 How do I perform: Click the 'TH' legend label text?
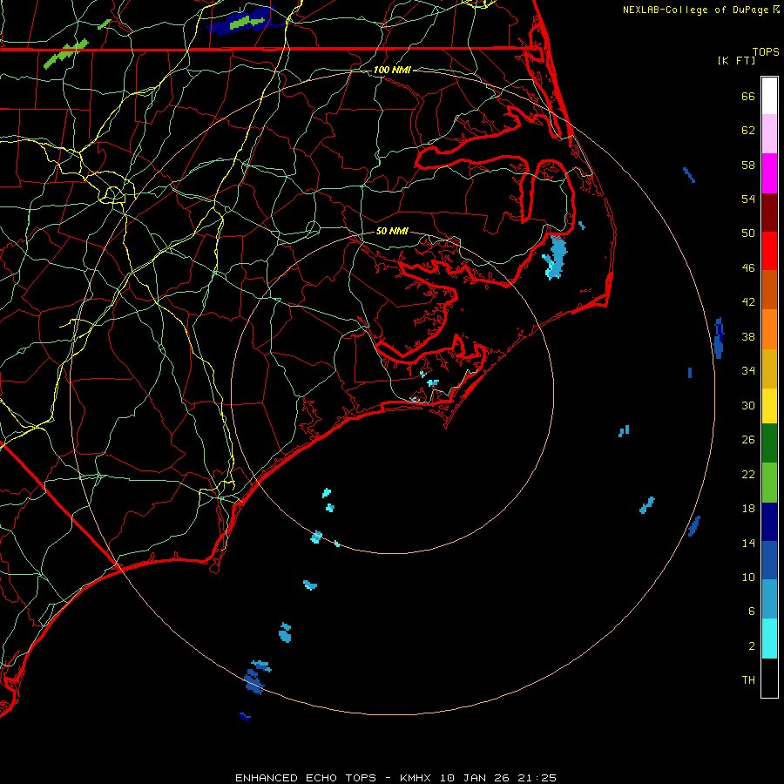[x=748, y=679]
